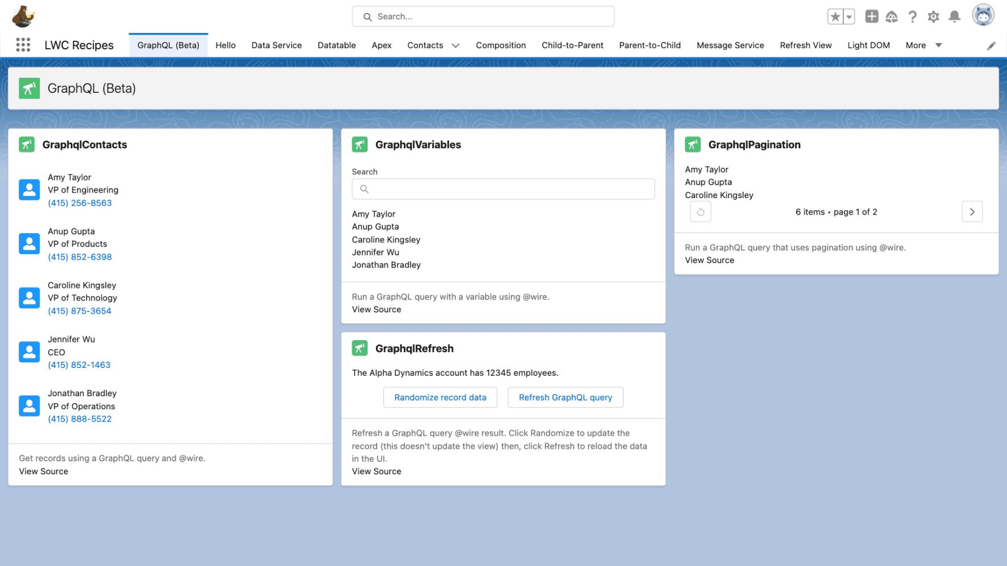Focus the GraphqlVariables Search input
Screen dimensions: 1007x566
(503, 189)
